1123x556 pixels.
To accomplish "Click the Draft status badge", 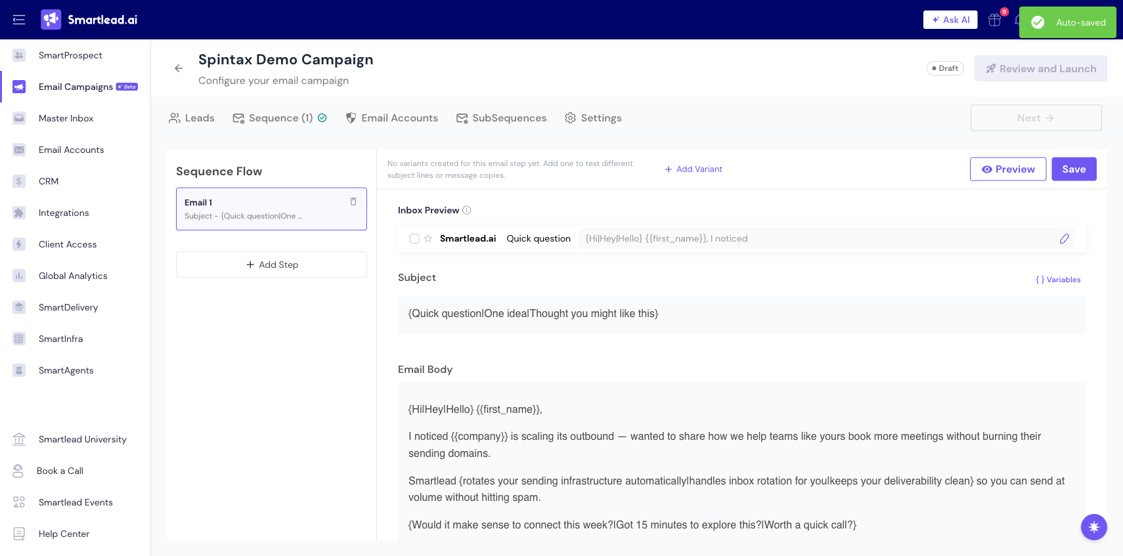I will pos(945,68).
